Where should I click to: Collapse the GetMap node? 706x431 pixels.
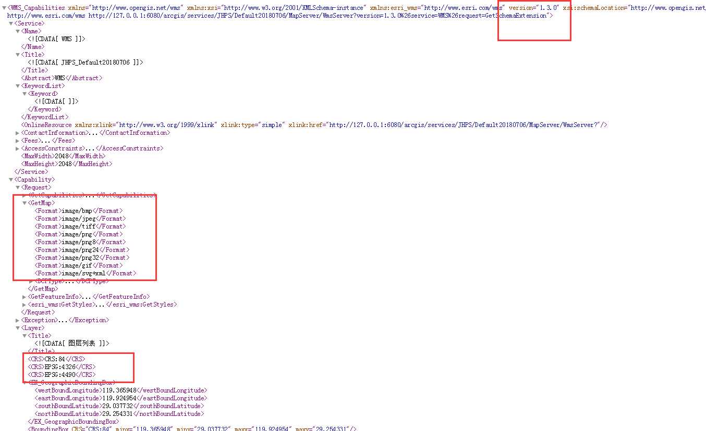[24, 203]
